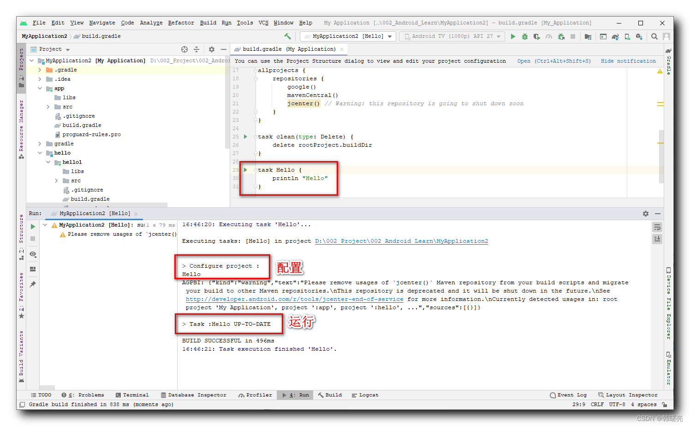Collapse the MyApplication2 root project node
The image size is (690, 426).
pyautogui.click(x=31, y=60)
